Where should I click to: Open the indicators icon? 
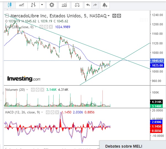click(64, 5)
